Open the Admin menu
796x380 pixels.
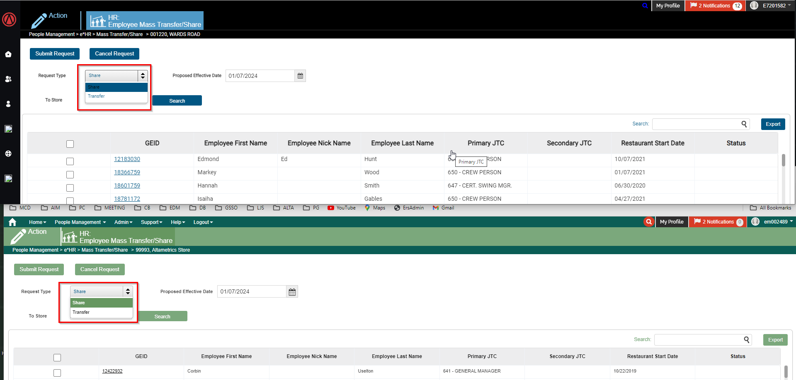123,222
